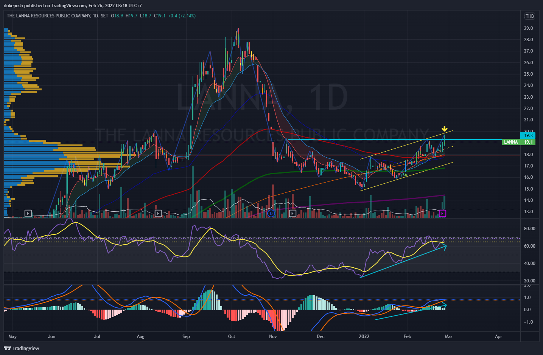
Task: Click the 20.00 RSI scale label
Action: coord(530,281)
